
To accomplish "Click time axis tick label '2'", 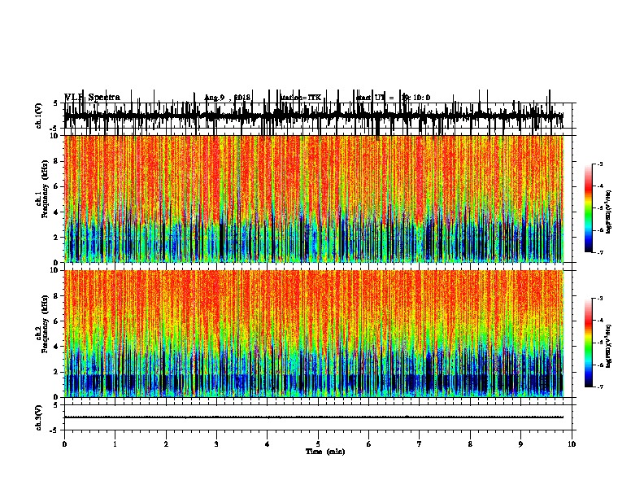I will point(166,443).
